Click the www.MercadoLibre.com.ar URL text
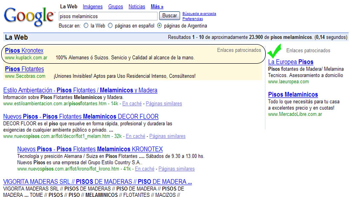The width and height of the screenshot is (350, 197). [x=295, y=114]
